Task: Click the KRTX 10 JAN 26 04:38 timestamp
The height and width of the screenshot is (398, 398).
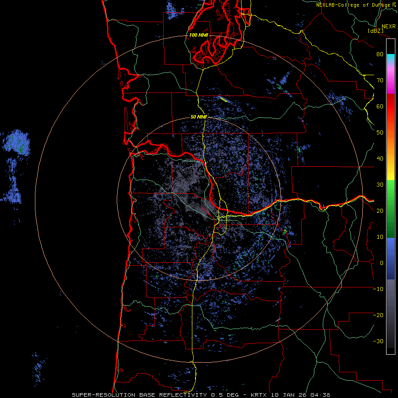Action: click(x=291, y=395)
